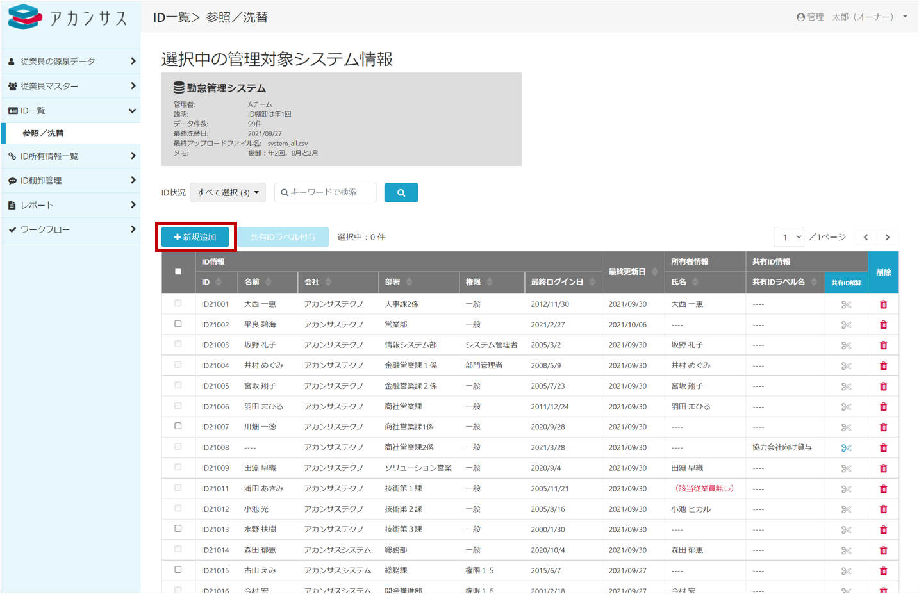Go to next page with right arrow

(x=887, y=237)
